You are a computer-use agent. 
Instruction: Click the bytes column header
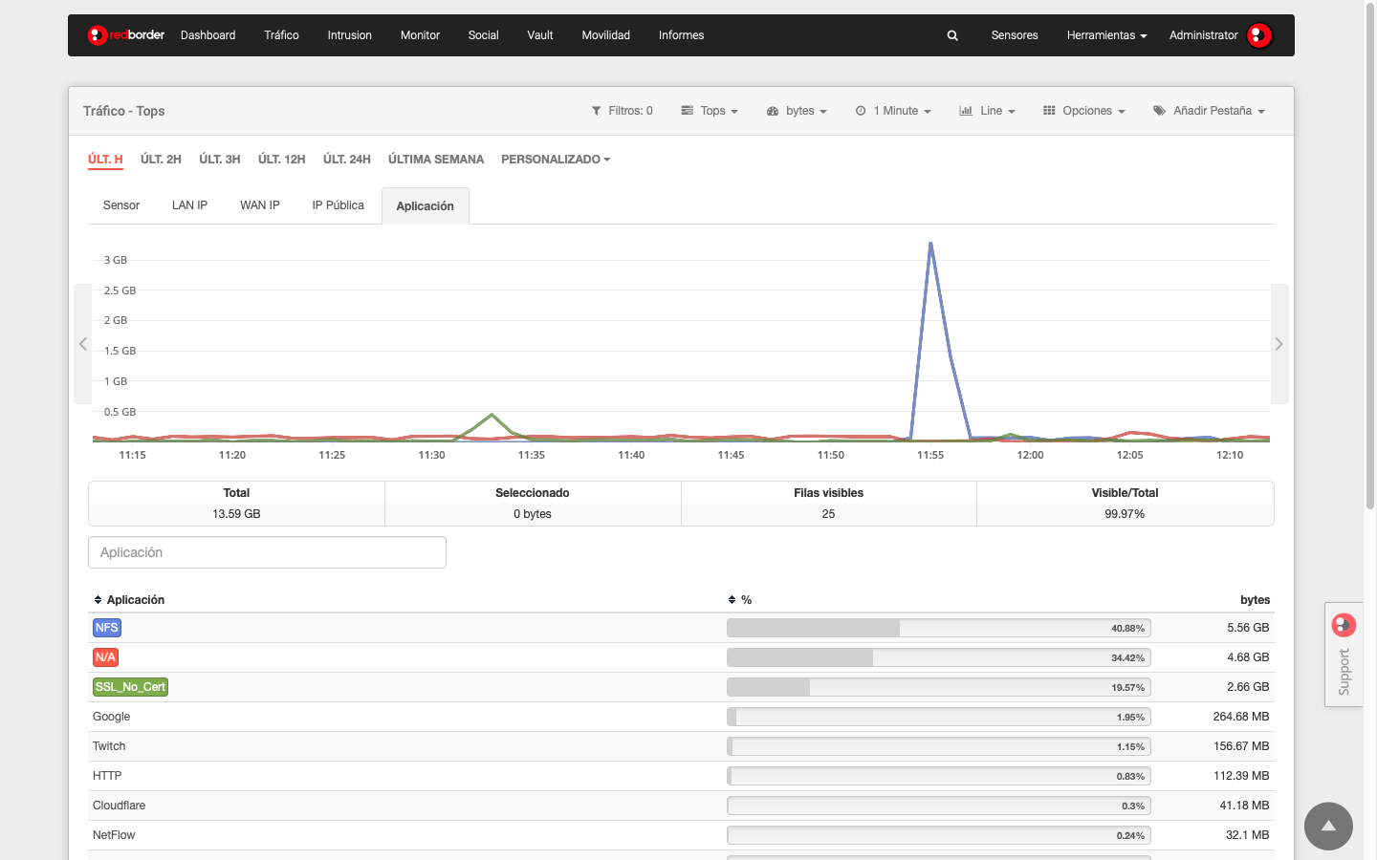pyautogui.click(x=1255, y=600)
